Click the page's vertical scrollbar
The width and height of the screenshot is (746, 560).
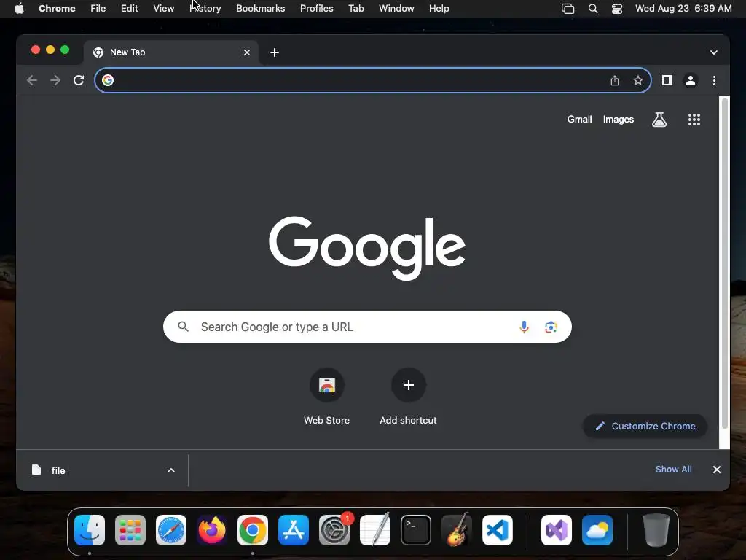725,262
